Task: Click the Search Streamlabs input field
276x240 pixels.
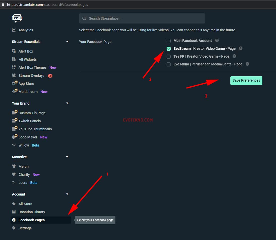Action: click(x=142, y=18)
